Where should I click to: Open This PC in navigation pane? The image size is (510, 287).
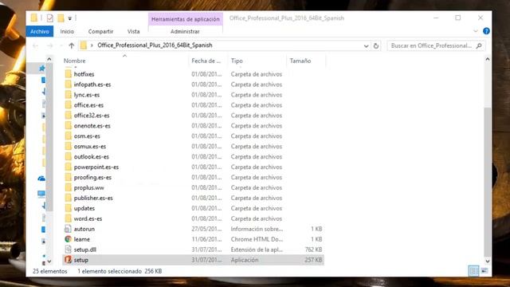coord(41,195)
